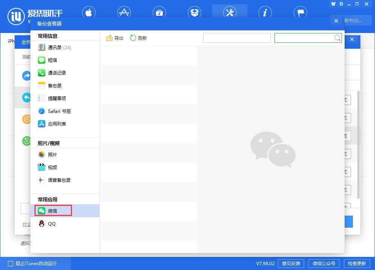Select Videos 视频 in sidebar
Screen dimensions: 375x270
point(65,167)
